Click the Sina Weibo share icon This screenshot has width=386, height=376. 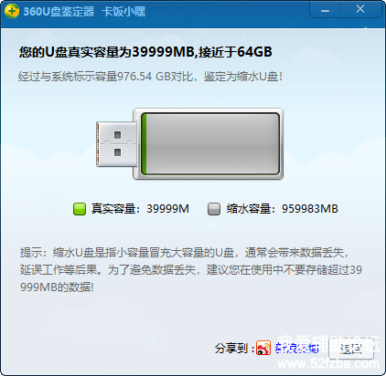pyautogui.click(x=263, y=348)
